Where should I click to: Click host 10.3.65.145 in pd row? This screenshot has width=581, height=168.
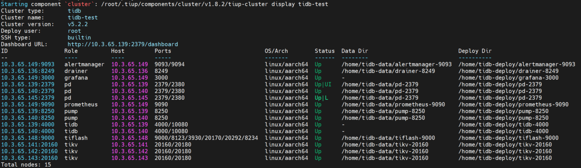(x=129, y=98)
